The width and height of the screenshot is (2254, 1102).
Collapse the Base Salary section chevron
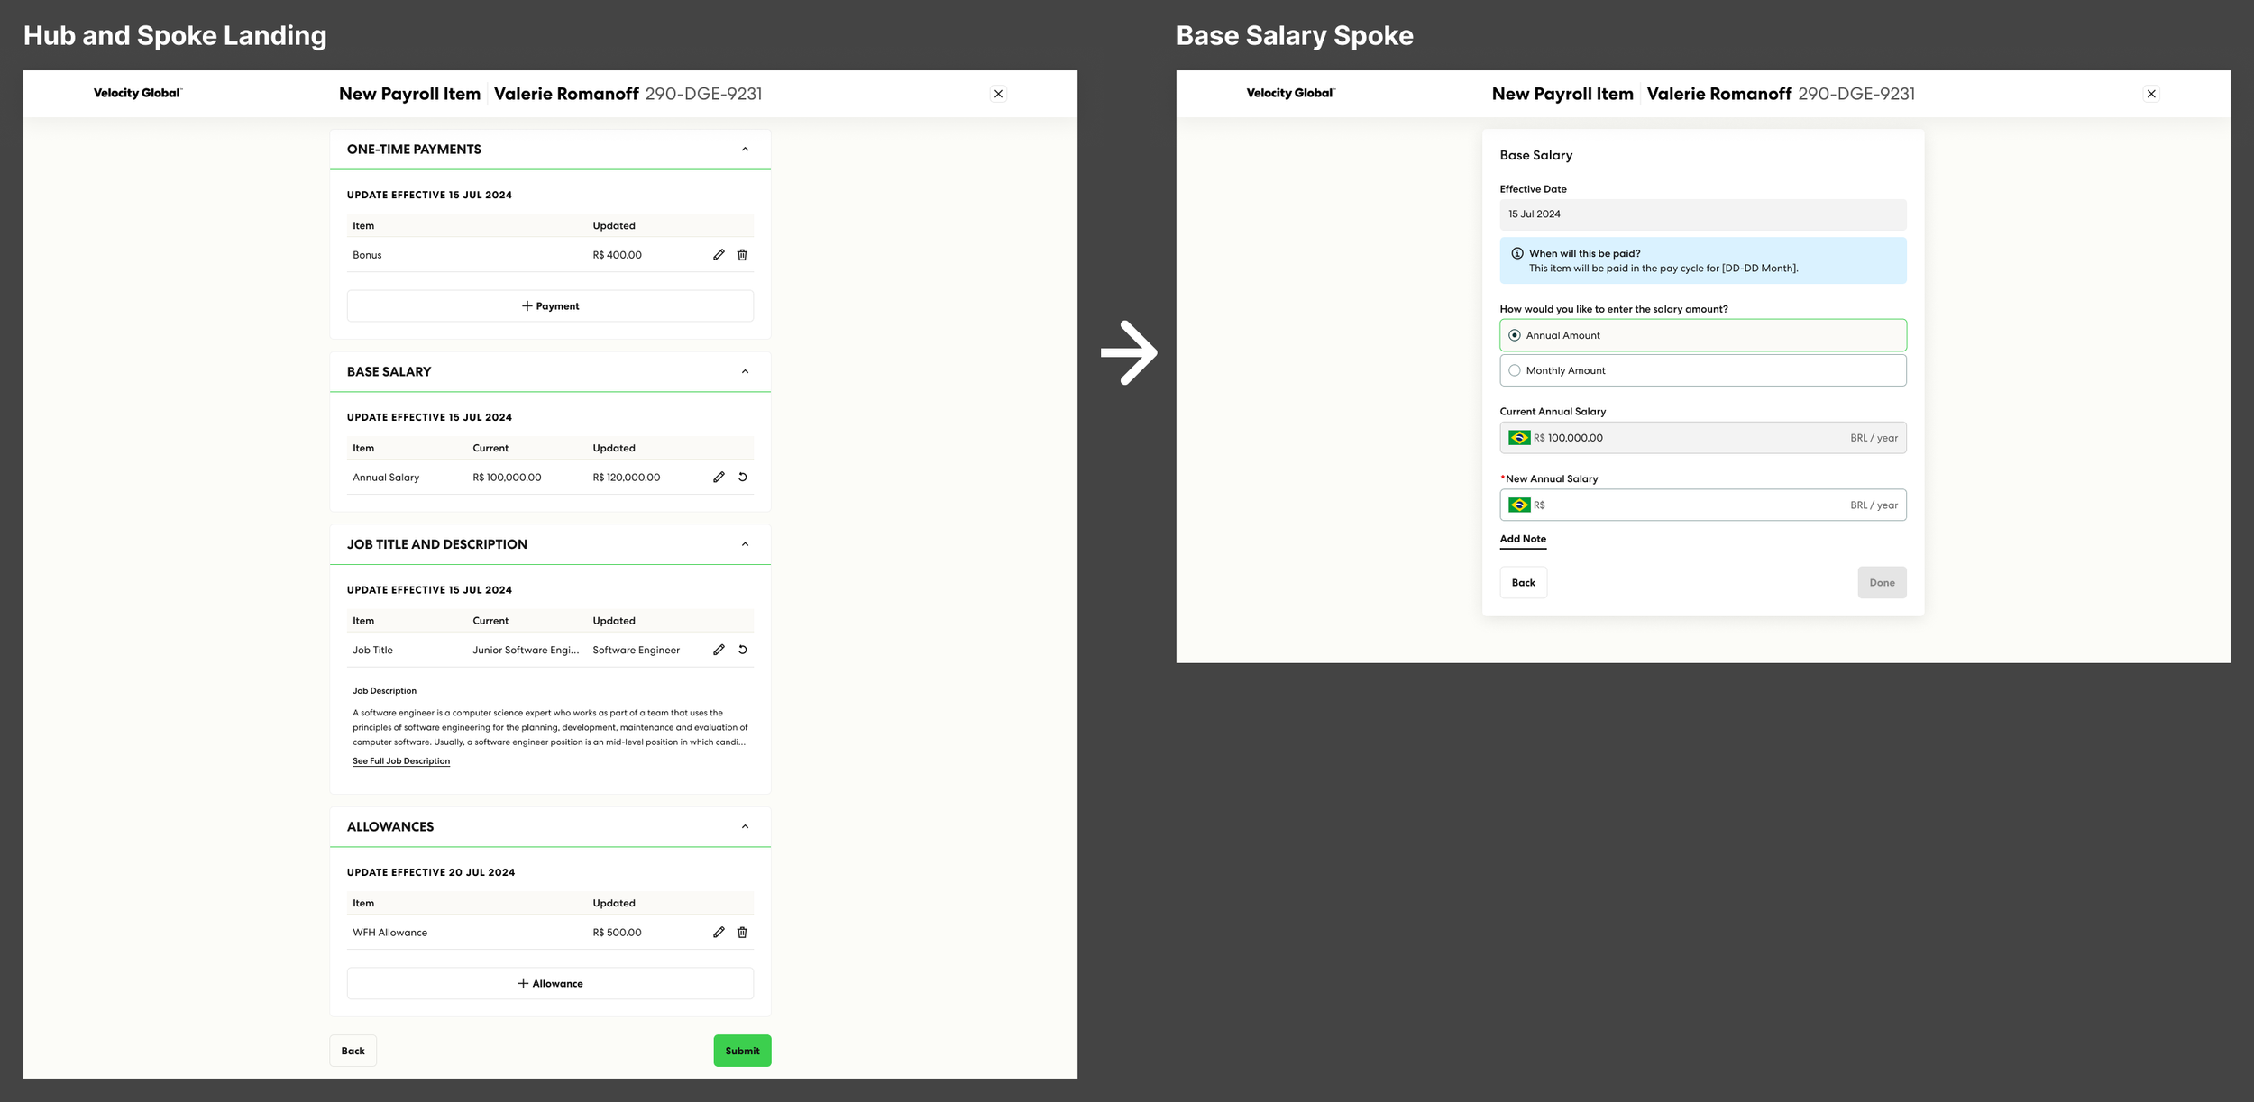coord(745,372)
